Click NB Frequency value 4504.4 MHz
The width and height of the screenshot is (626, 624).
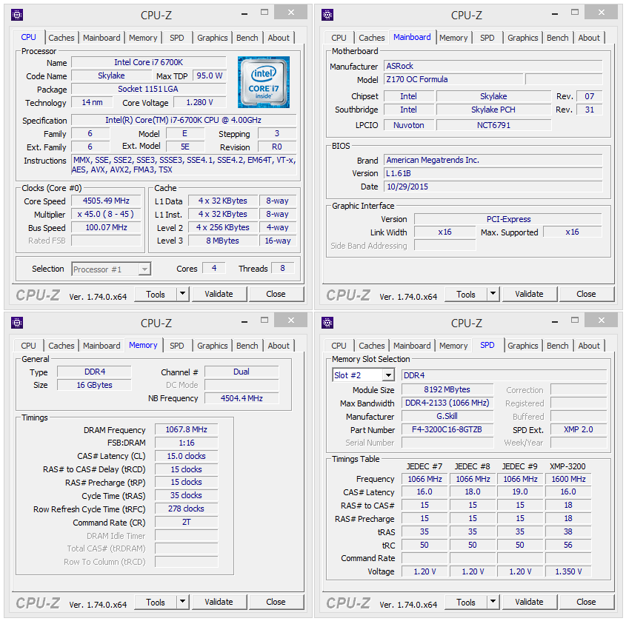[242, 398]
